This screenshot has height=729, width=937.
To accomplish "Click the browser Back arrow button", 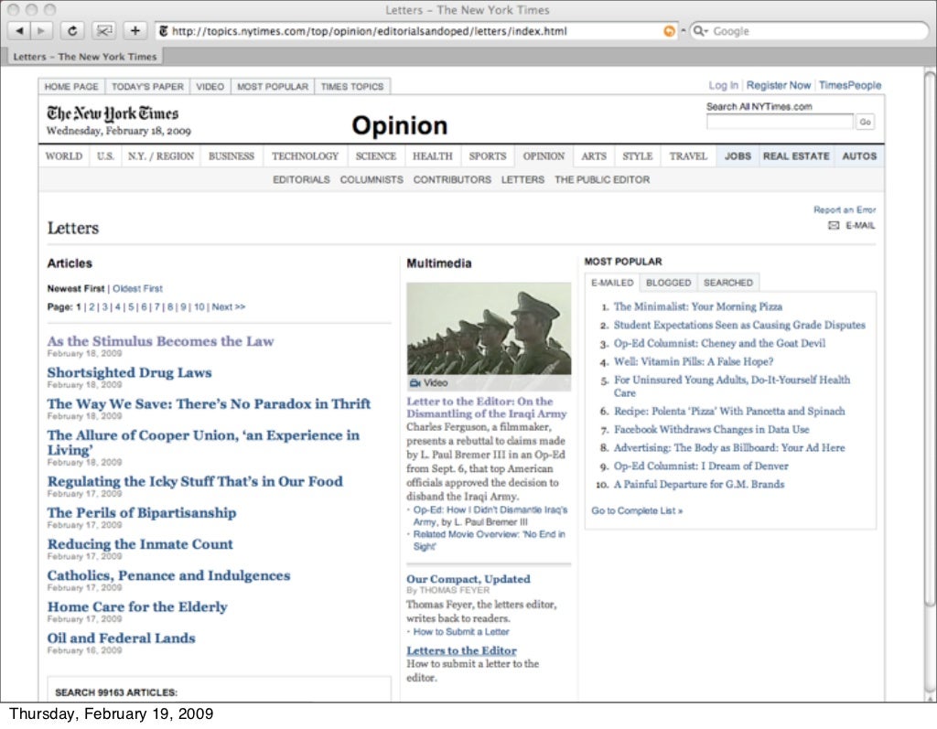I will tap(18, 30).
